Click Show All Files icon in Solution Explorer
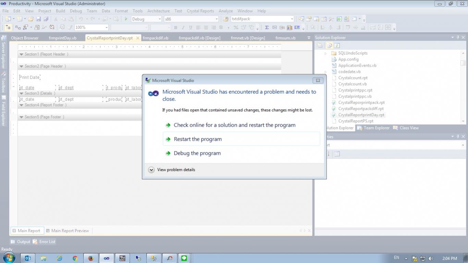Screen dimensions: 468x263 [329, 45]
